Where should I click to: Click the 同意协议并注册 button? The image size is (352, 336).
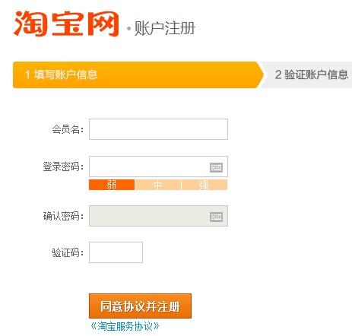pyautogui.click(x=140, y=306)
